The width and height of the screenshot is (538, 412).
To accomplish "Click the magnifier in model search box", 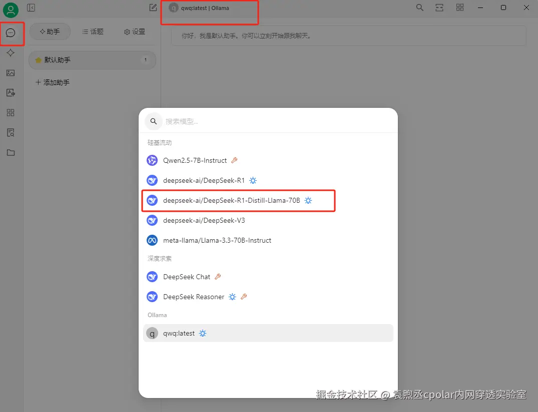I will pyautogui.click(x=153, y=121).
